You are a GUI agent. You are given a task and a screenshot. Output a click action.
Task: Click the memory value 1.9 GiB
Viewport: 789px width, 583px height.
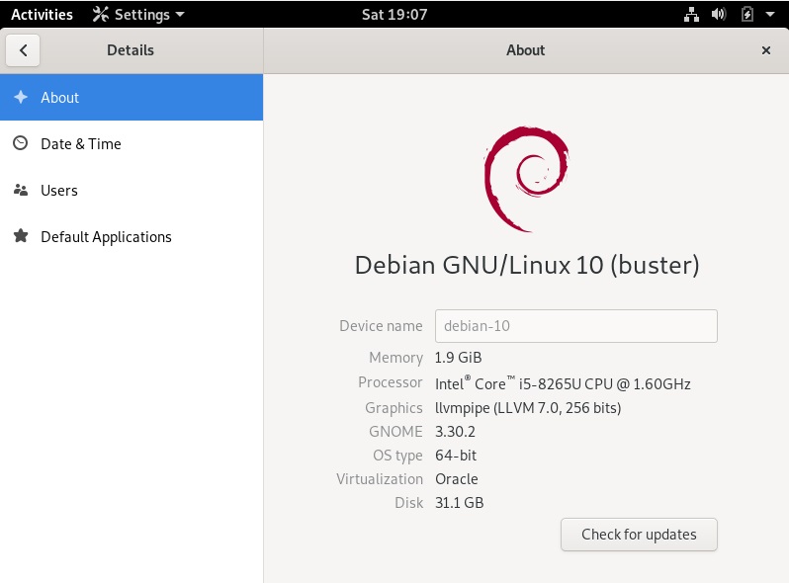[459, 358]
